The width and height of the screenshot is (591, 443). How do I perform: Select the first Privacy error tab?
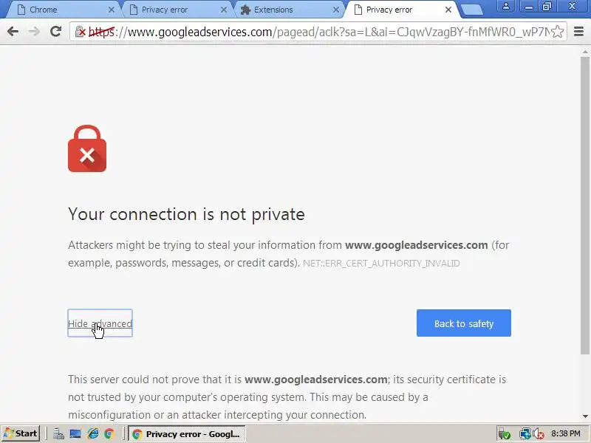point(165,10)
